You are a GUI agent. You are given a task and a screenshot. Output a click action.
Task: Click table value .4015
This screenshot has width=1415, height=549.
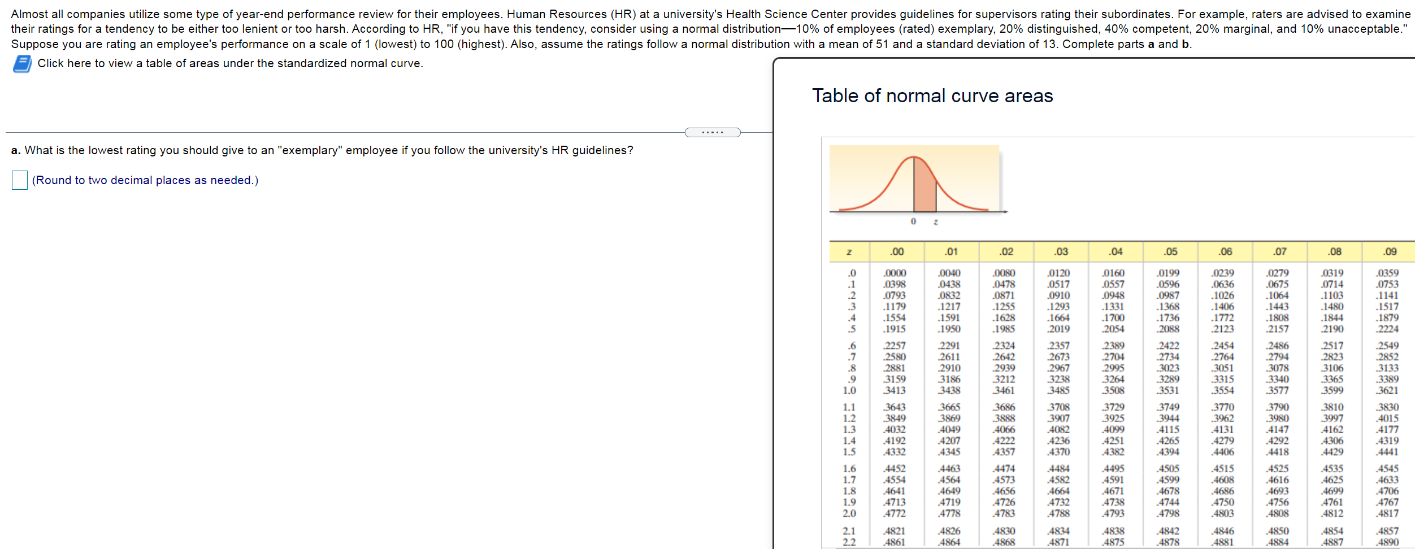coord(1387,419)
